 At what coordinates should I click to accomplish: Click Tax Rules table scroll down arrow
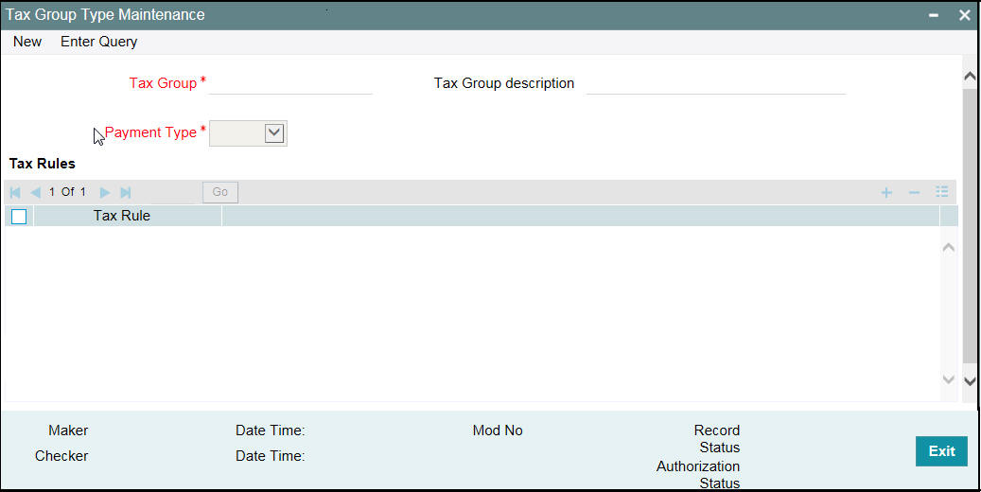click(949, 379)
